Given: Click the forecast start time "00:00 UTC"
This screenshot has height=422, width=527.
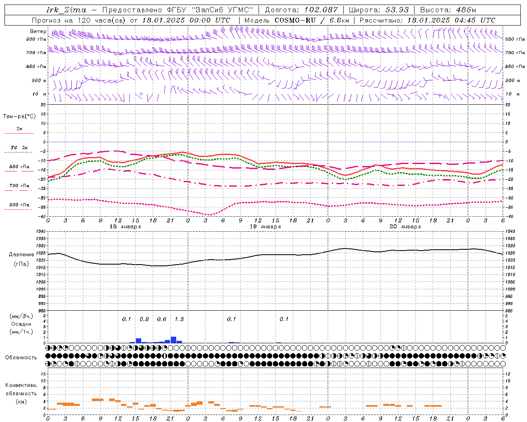Looking at the screenshot, I should (210, 20).
